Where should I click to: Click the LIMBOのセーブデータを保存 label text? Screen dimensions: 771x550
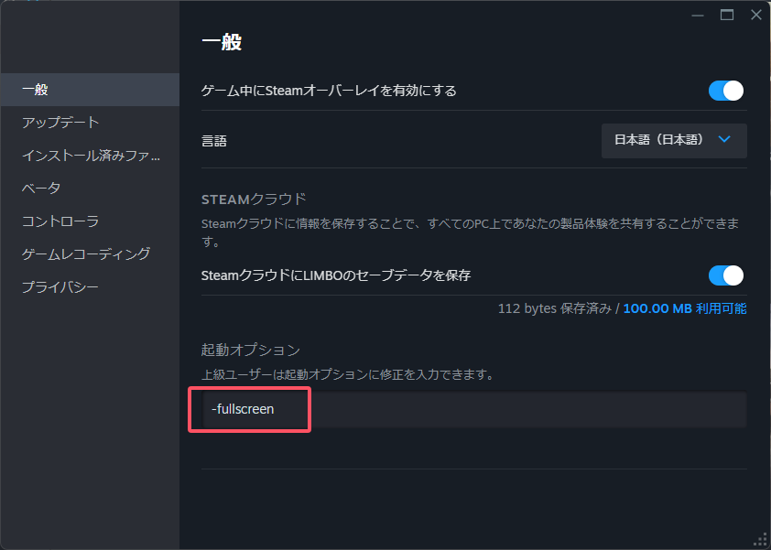coord(336,275)
